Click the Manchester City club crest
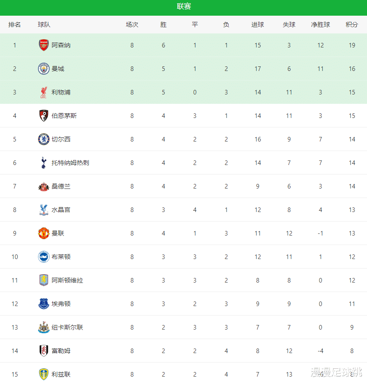This screenshot has height=384, width=367. click(x=43, y=69)
